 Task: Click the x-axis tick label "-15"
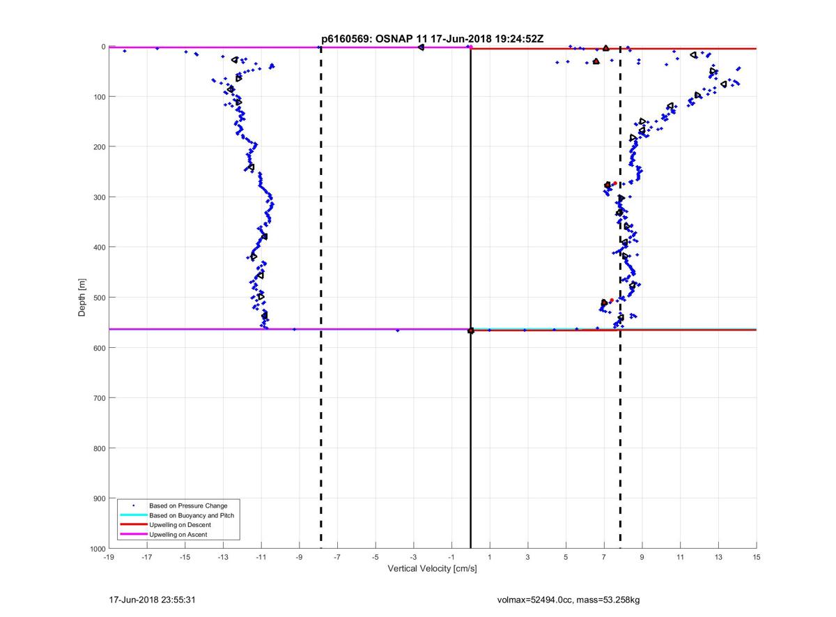[x=185, y=558]
